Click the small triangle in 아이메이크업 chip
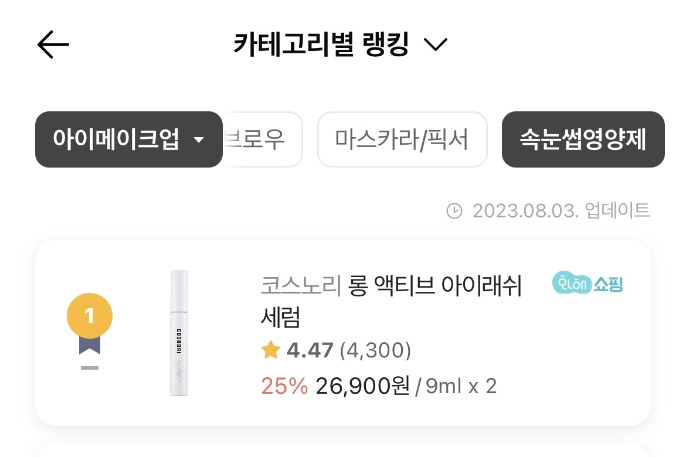The image size is (686, 457). (199, 140)
